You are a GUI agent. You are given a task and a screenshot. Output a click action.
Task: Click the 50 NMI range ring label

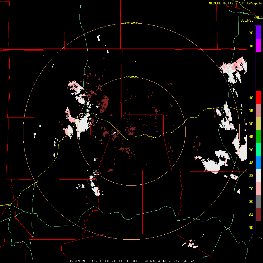coord(131,77)
